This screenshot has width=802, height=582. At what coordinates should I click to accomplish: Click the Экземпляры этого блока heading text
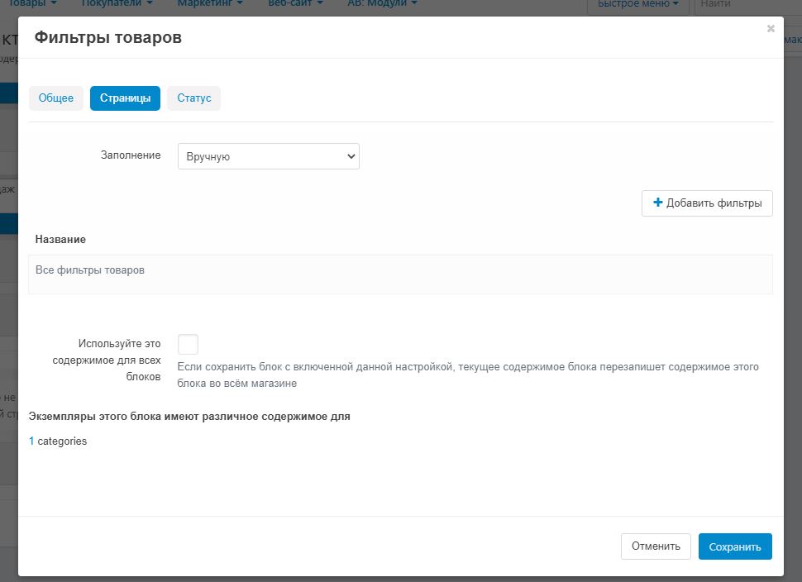(189, 417)
